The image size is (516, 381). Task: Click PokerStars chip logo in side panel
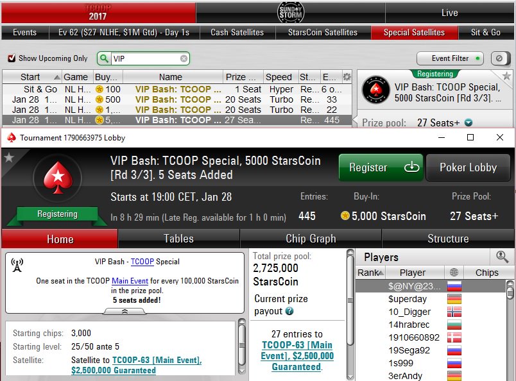(375, 90)
